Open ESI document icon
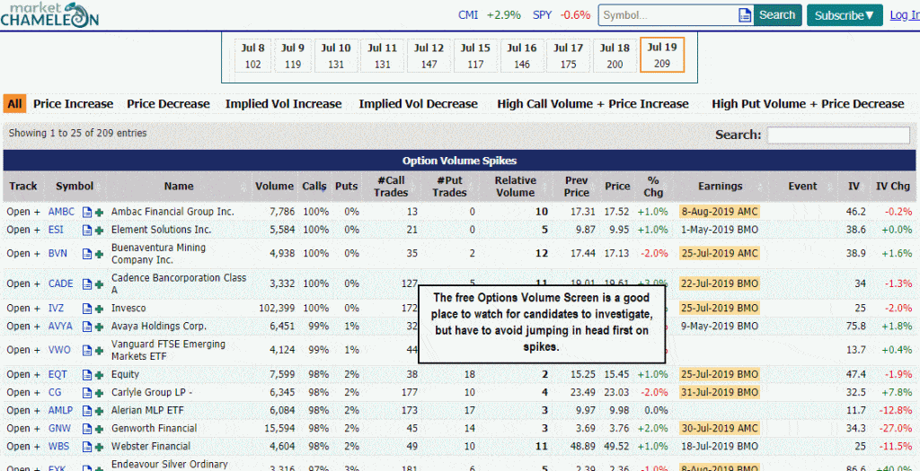The width and height of the screenshot is (920, 471). click(87, 231)
